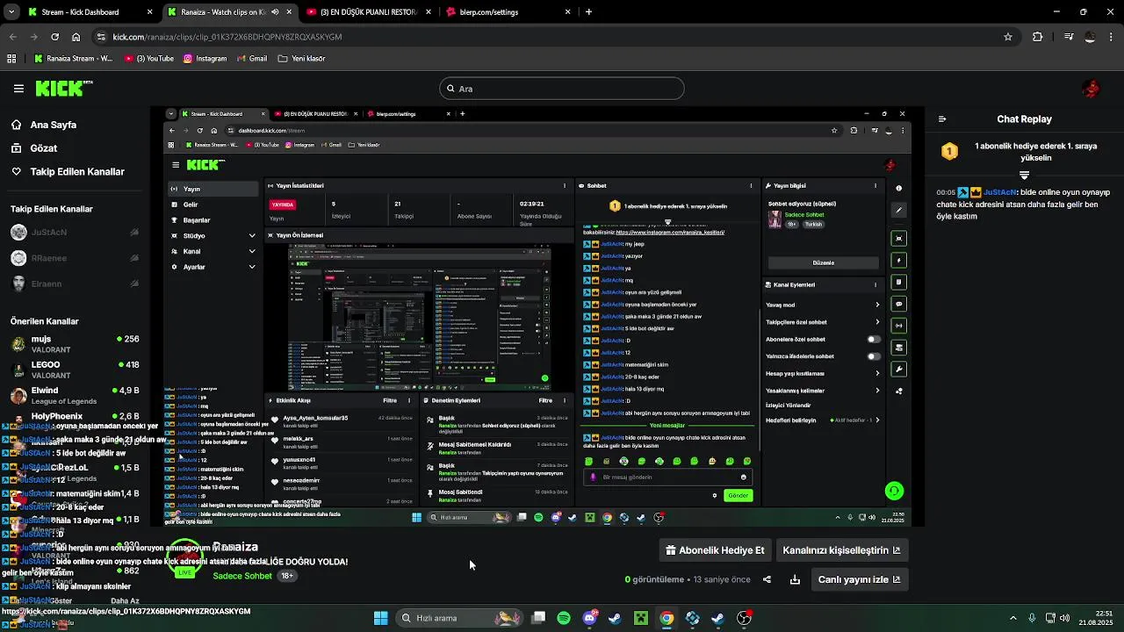
Task: Collapse the Chat Replay panel
Action: pyautogui.click(x=942, y=119)
